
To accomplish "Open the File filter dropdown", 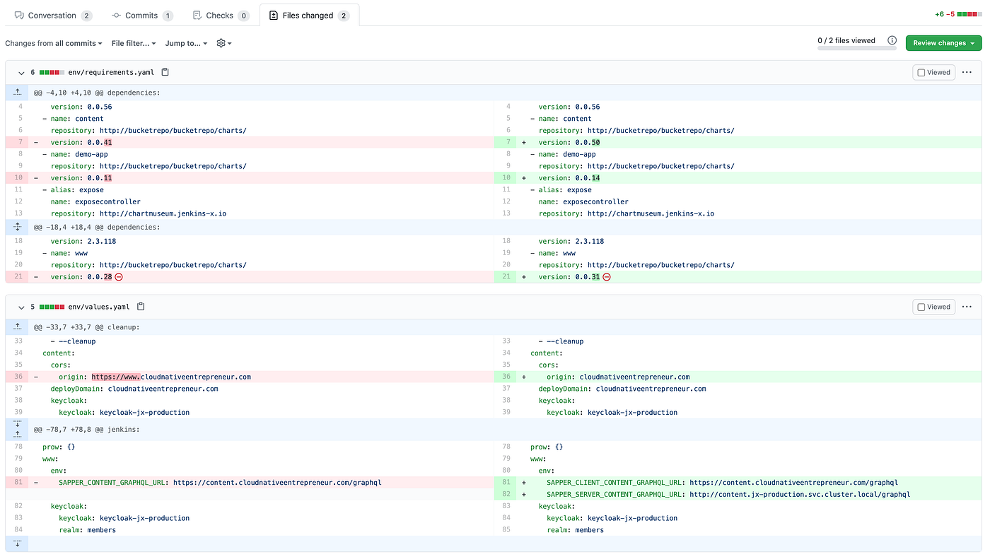I will click(x=134, y=43).
